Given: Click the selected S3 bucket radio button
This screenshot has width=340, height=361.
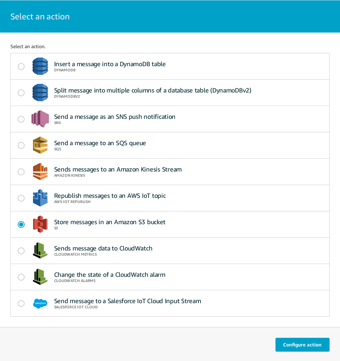Looking at the screenshot, I should pyautogui.click(x=21, y=224).
